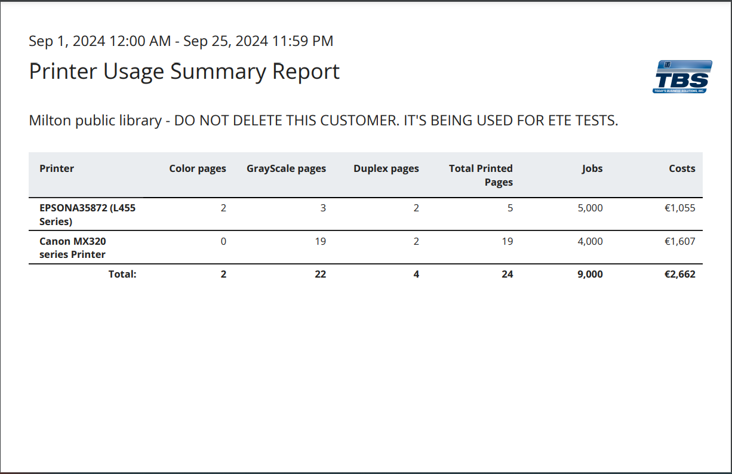Image resolution: width=732 pixels, height=474 pixels.
Task: Select the 4,000 jobs value
Action: (x=590, y=241)
